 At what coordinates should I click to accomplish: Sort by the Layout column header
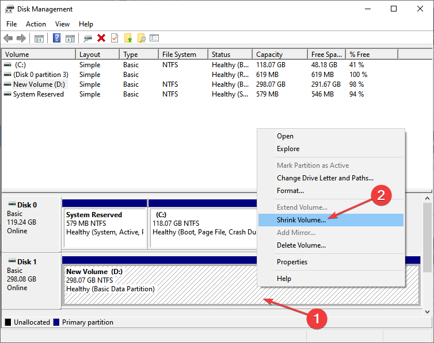tap(98, 55)
